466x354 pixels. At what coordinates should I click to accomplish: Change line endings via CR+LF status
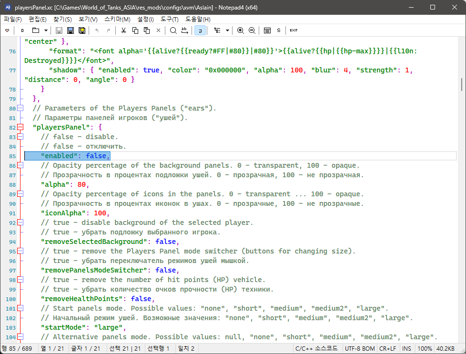click(x=387, y=349)
